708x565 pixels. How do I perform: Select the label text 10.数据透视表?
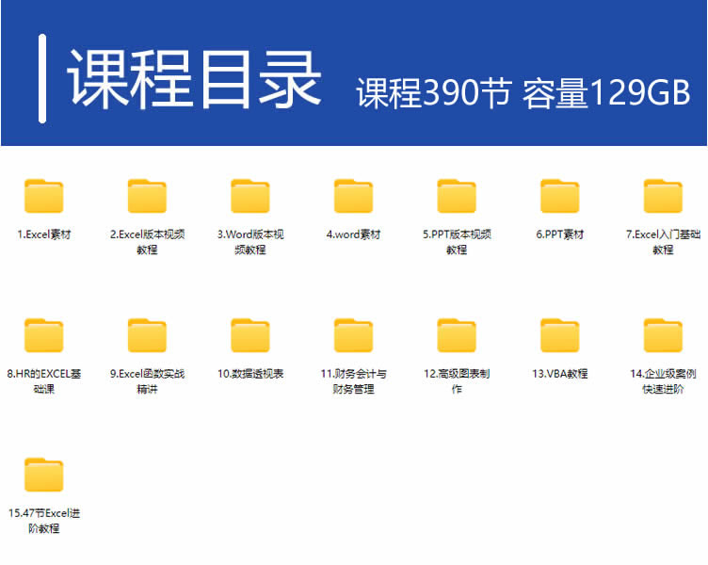(250, 374)
